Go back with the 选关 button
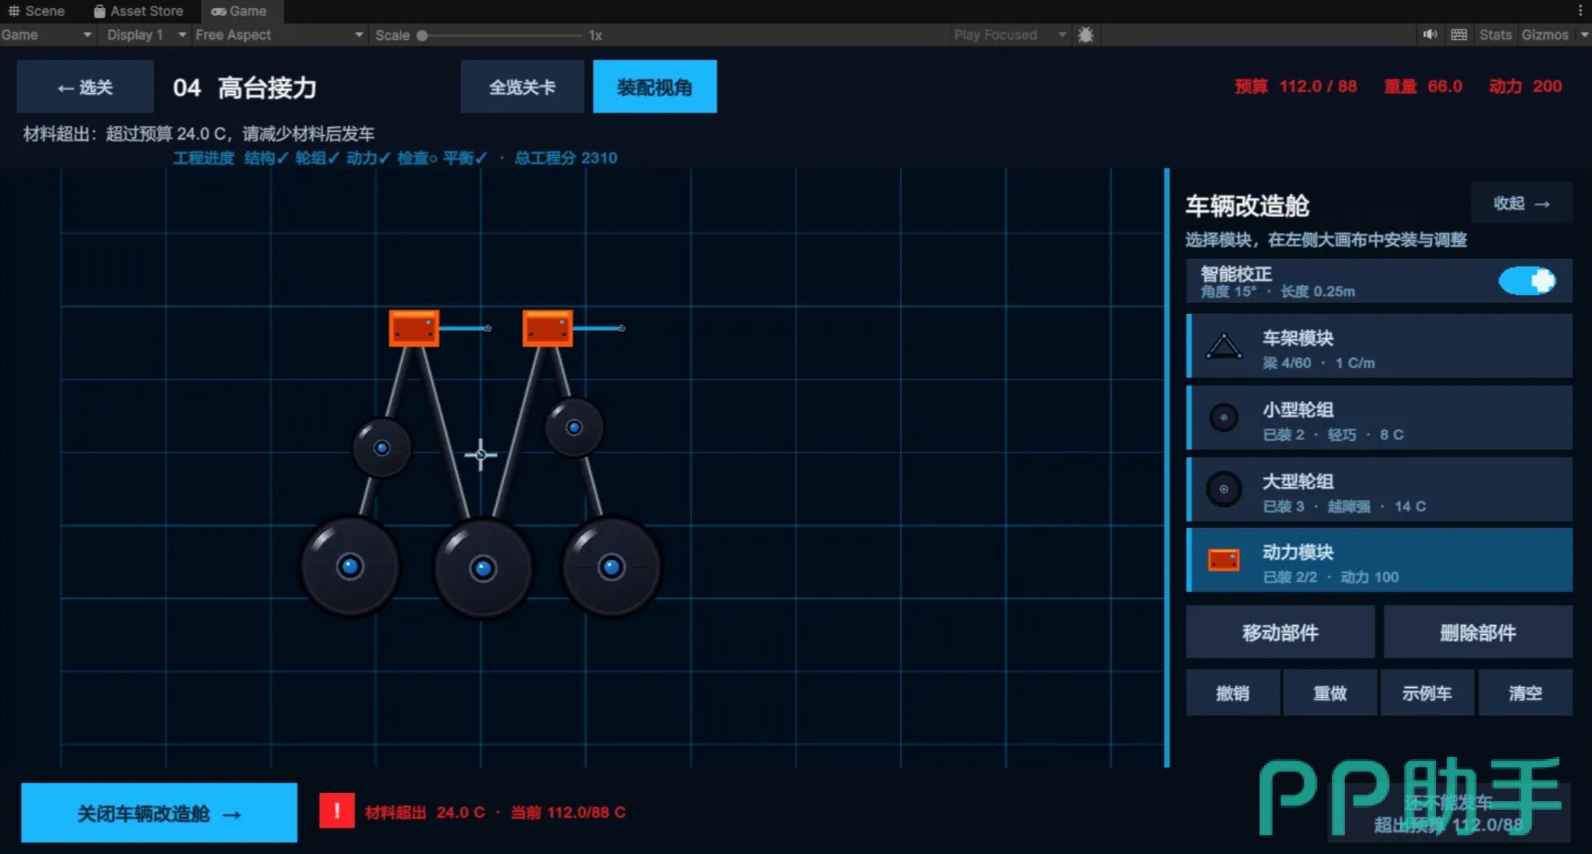The width and height of the screenshot is (1592, 854). [x=85, y=87]
